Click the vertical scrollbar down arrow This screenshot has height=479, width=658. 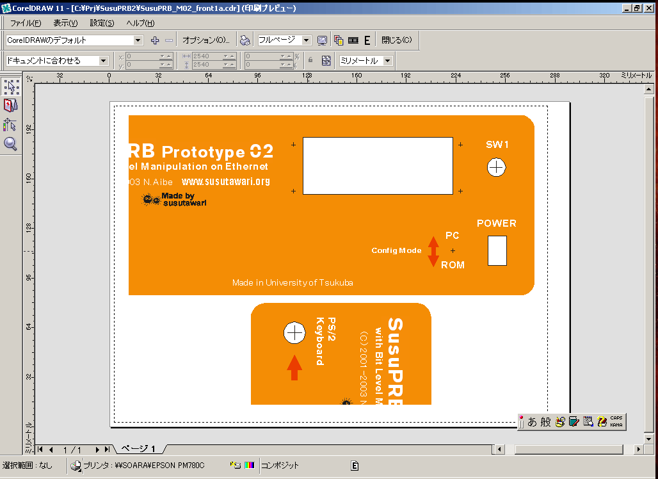(649, 439)
